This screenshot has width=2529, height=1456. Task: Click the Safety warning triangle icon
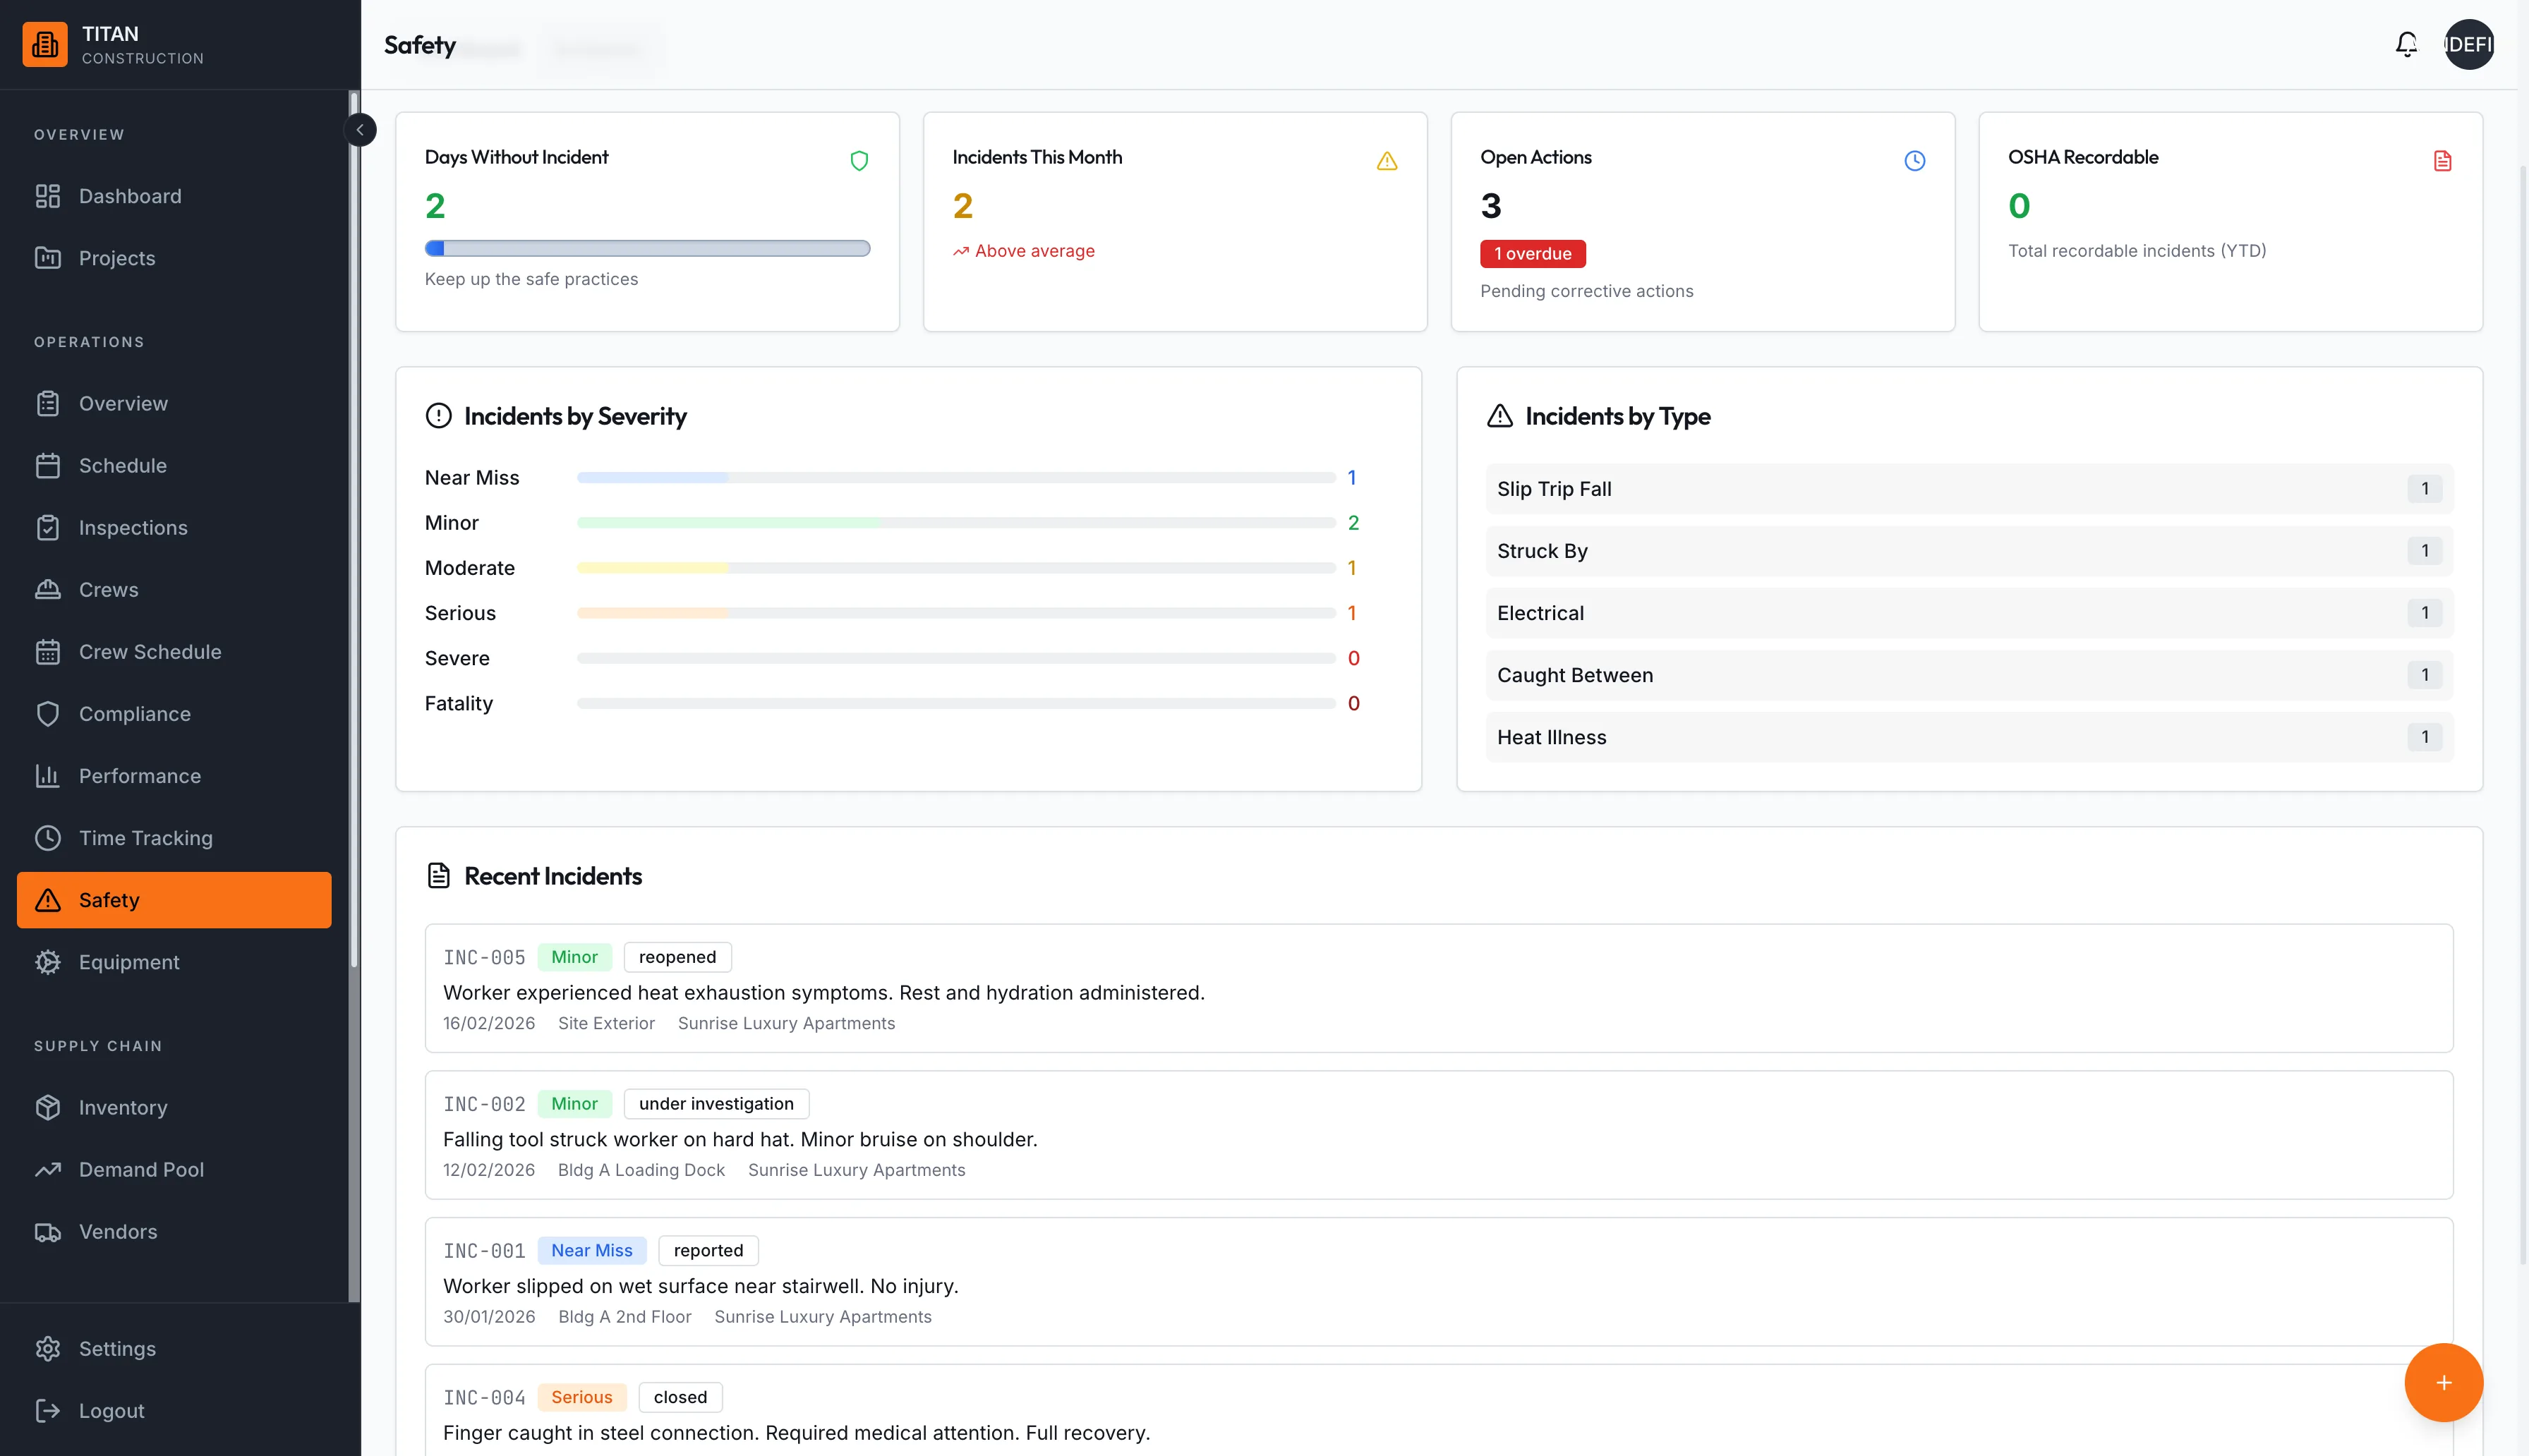(x=48, y=900)
